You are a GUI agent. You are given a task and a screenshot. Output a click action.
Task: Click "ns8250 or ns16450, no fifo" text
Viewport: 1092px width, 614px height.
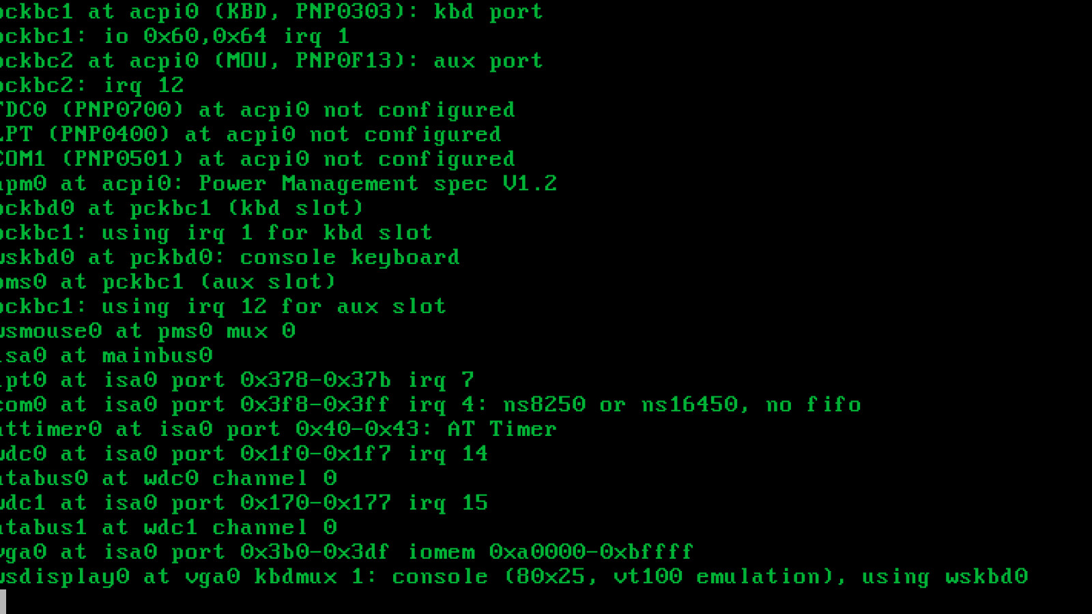682,405
